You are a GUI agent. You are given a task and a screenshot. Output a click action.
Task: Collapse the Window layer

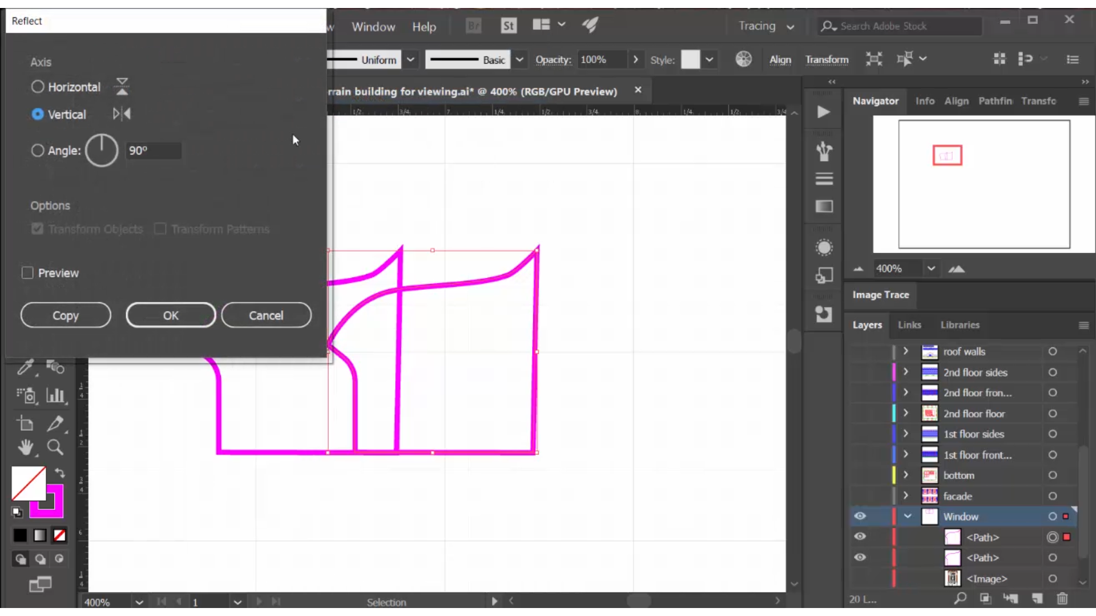click(x=907, y=516)
